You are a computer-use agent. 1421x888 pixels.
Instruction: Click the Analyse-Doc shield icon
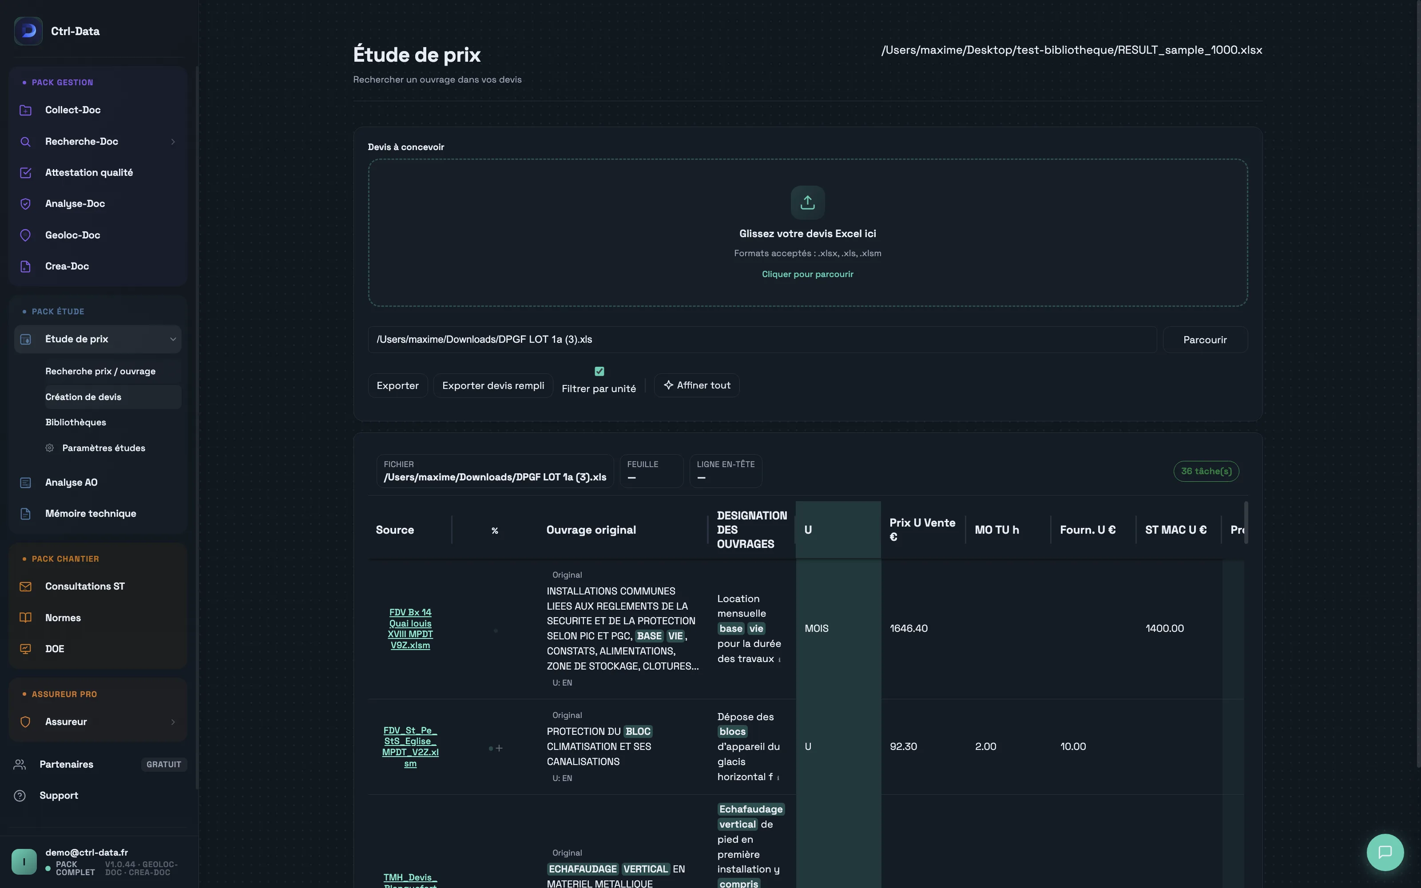pyautogui.click(x=25, y=204)
